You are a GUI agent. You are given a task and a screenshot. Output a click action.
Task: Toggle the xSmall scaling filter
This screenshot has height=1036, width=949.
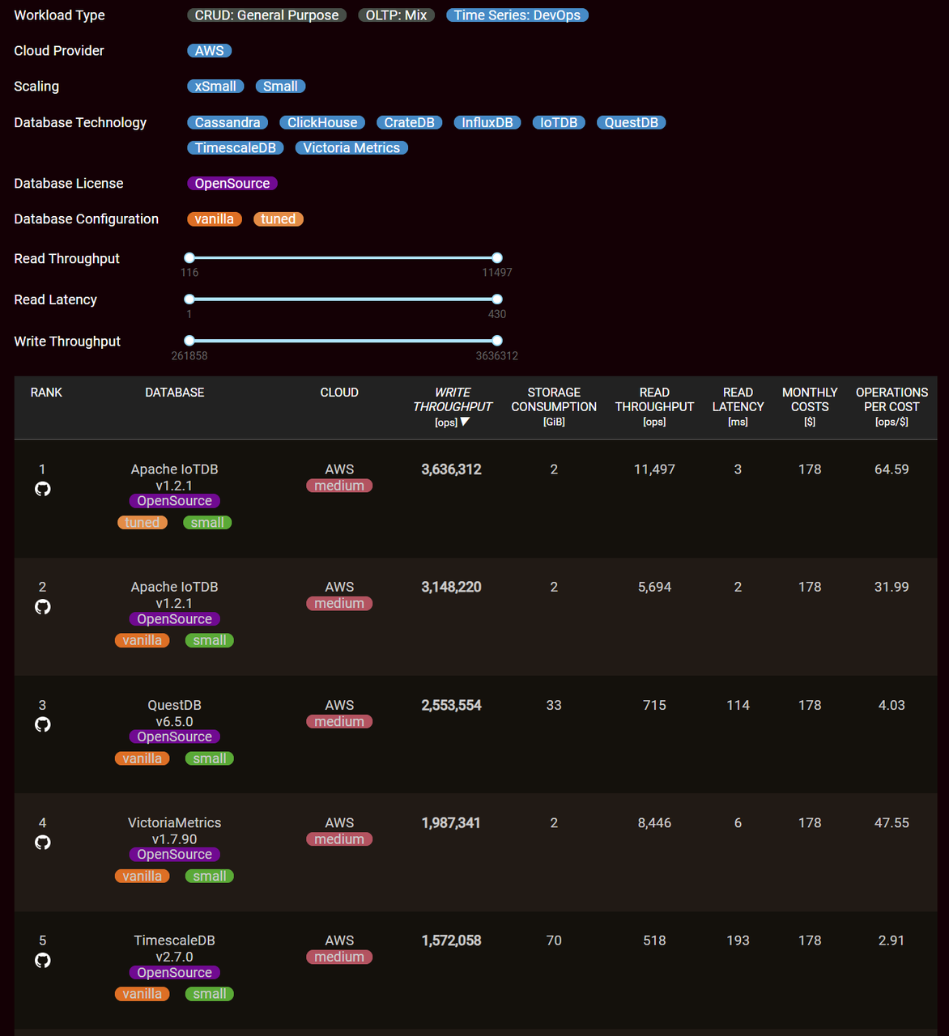215,87
